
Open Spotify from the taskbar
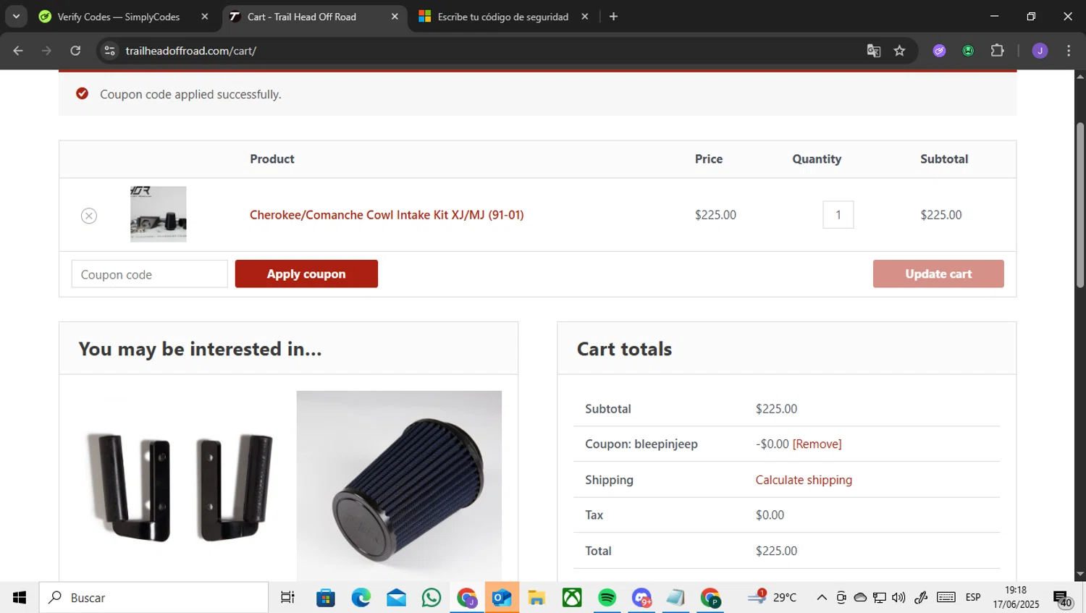pos(607,598)
